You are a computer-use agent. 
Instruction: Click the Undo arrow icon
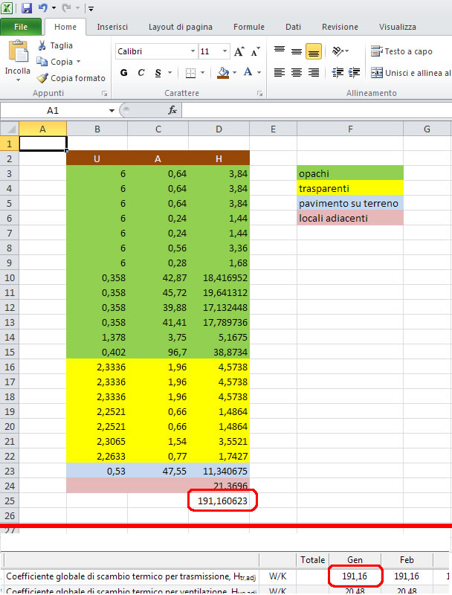click(43, 7)
